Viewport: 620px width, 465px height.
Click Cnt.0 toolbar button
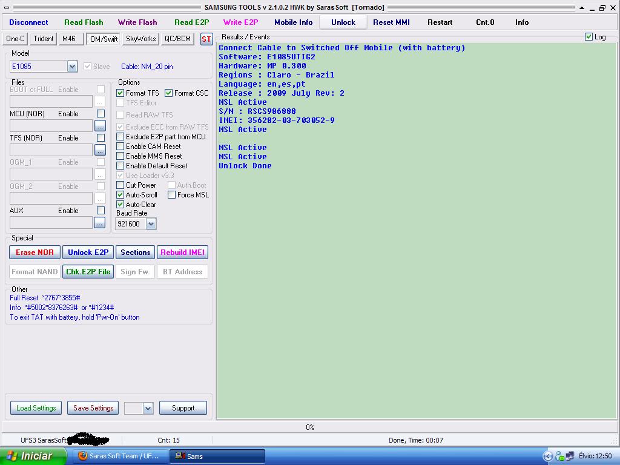coord(485,22)
